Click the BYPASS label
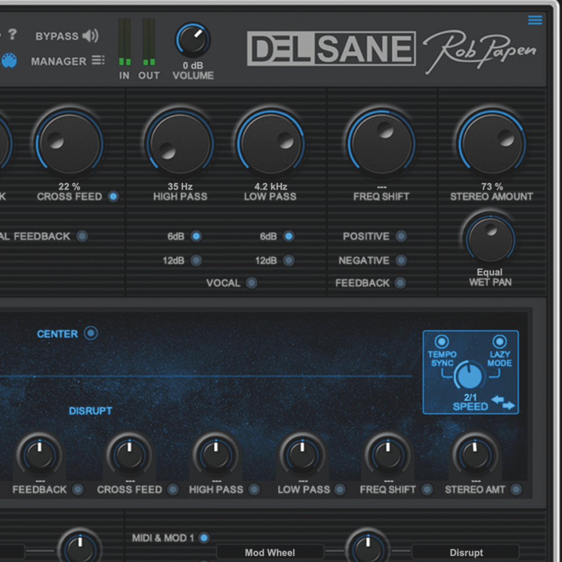 tap(57, 36)
